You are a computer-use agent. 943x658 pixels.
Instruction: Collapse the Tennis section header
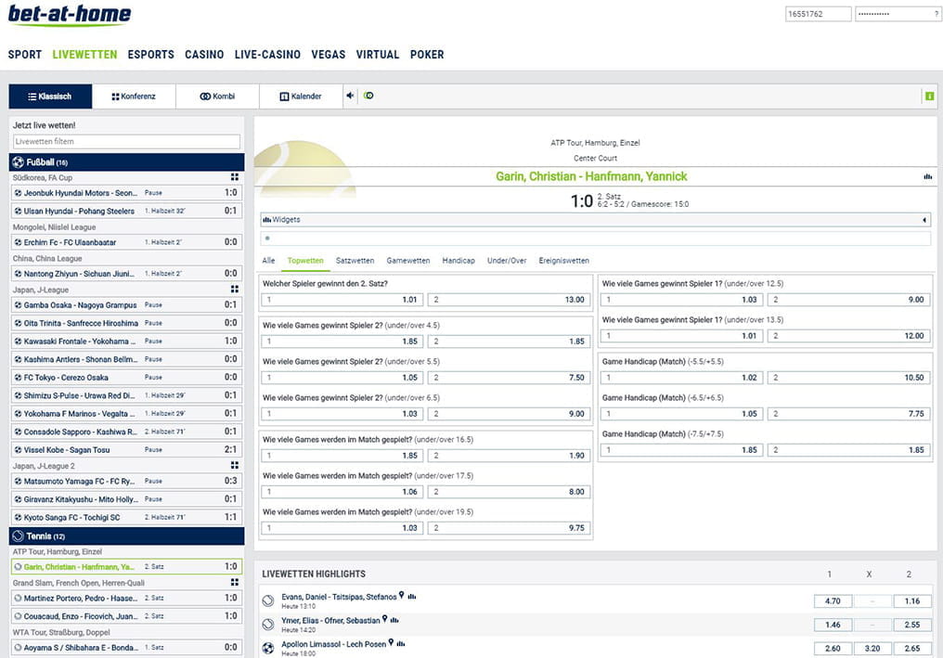click(126, 536)
